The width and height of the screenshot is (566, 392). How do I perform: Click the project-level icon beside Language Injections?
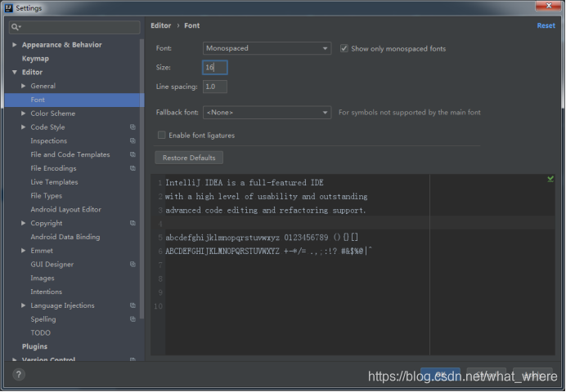click(133, 305)
